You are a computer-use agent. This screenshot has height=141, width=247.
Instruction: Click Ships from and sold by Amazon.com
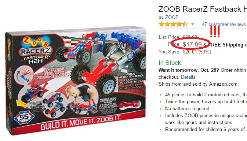click(199, 84)
